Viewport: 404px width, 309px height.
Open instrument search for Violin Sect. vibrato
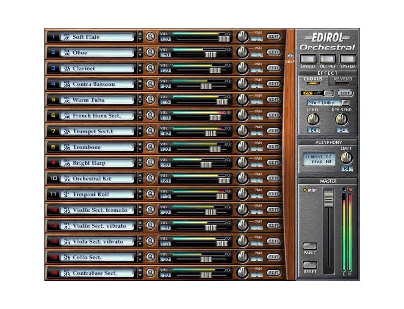coord(150,226)
